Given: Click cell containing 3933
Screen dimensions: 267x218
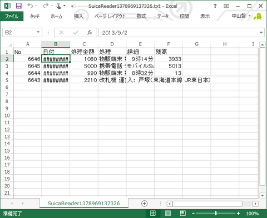Looking at the screenshot, I should point(169,59).
